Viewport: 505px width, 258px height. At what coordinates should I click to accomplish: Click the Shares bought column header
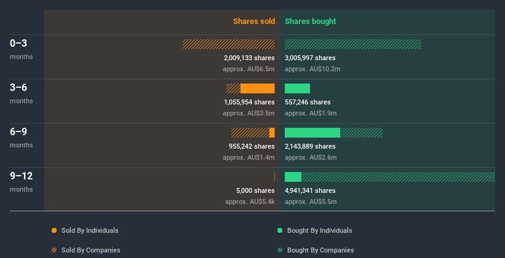[310, 21]
